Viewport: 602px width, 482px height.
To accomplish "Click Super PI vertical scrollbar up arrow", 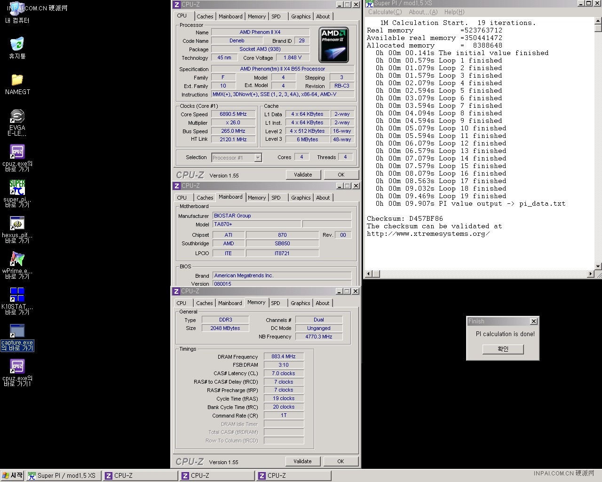I will coord(598,21).
